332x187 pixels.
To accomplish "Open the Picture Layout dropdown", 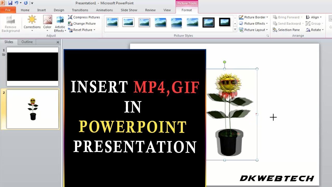I will pyautogui.click(x=253, y=30).
